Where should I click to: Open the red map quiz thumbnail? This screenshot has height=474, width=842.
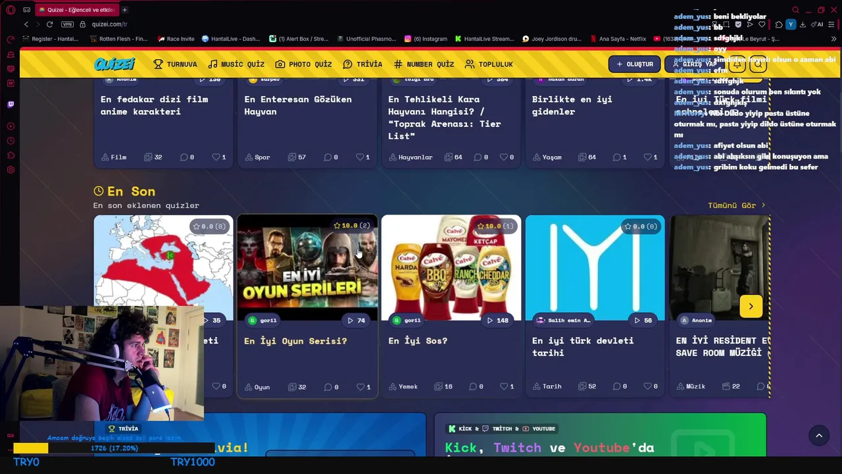163,261
